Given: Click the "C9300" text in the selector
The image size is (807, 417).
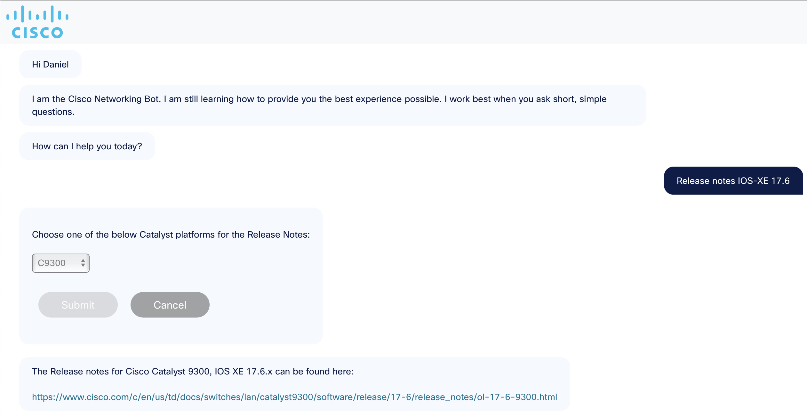Looking at the screenshot, I should [52, 263].
